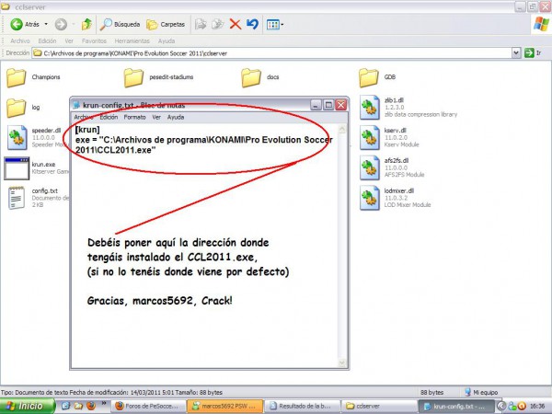552x414 pixels.
Task: Click the Inicio start button
Action: [27, 406]
